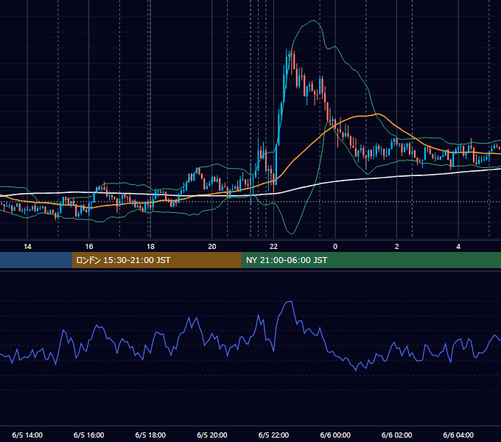Click the 6/6 02:00 date label
The height and width of the screenshot is (442, 501).
[397, 435]
